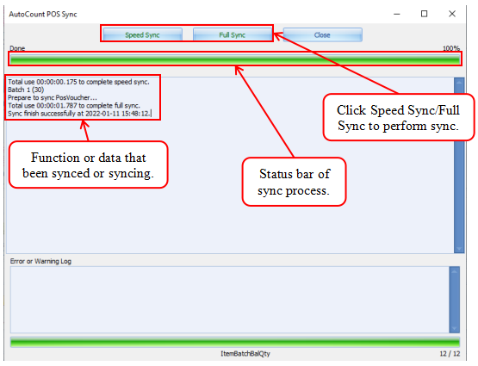478x366 pixels.
Task: Start a Speed Sync
Action: (142, 34)
